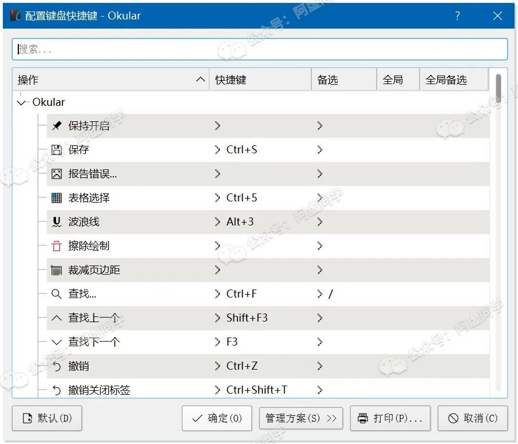Click the Okular app icon in title bar
Viewport: 518px width, 444px height.
15,15
